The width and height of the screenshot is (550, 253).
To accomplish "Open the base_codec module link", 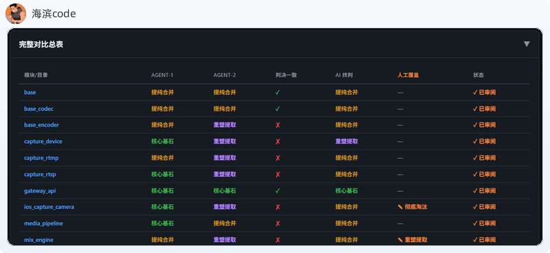I will [x=38, y=109].
